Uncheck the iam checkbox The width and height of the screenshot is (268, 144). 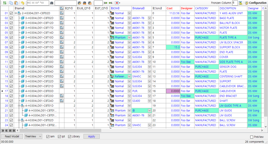tap(48, 136)
